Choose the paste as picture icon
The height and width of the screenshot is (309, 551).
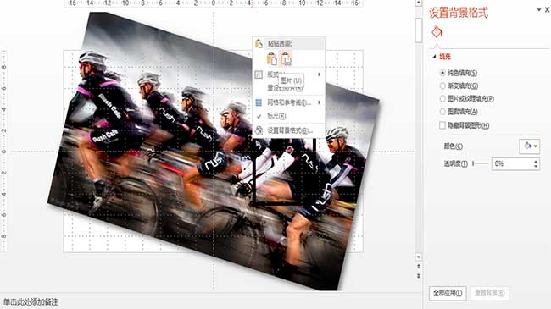[x=286, y=58]
